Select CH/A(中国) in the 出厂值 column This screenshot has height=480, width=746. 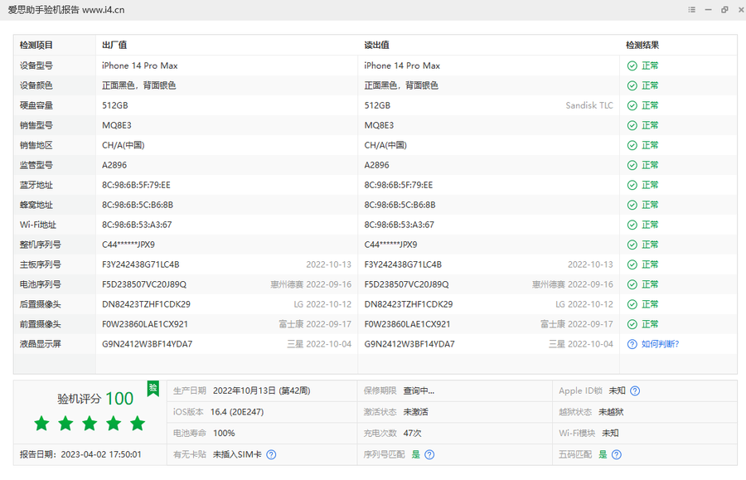(124, 146)
